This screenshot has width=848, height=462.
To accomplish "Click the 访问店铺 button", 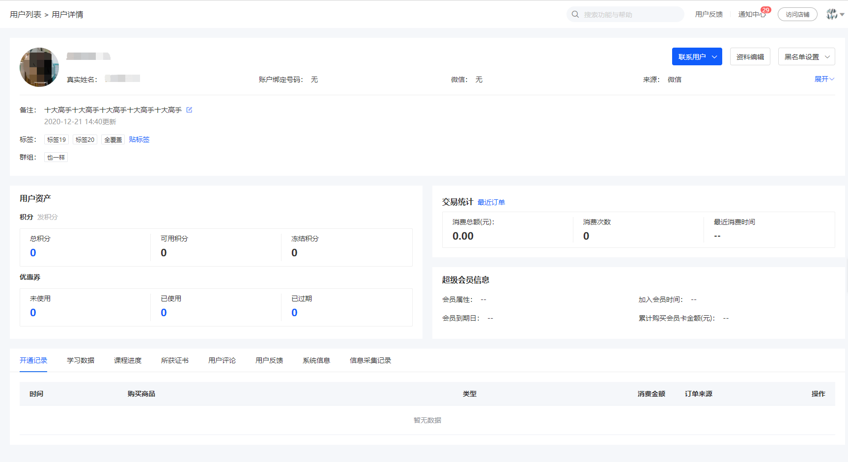I will point(797,14).
